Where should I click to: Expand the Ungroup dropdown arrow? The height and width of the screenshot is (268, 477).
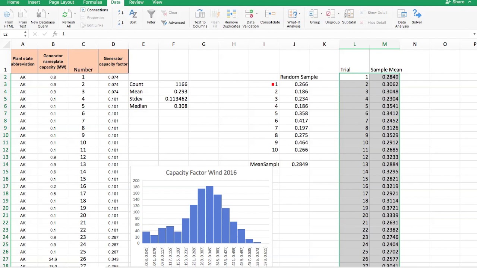point(338,14)
